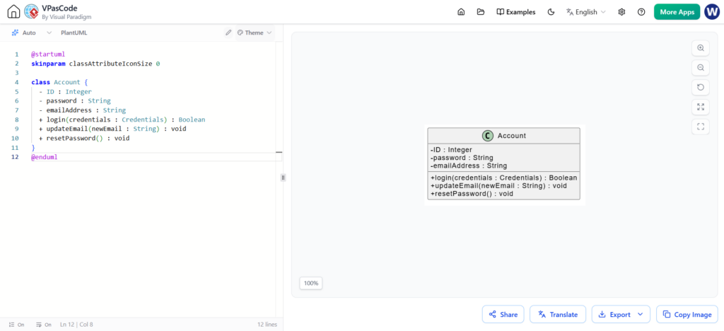
Task: Open the Examples menu
Action: click(515, 12)
